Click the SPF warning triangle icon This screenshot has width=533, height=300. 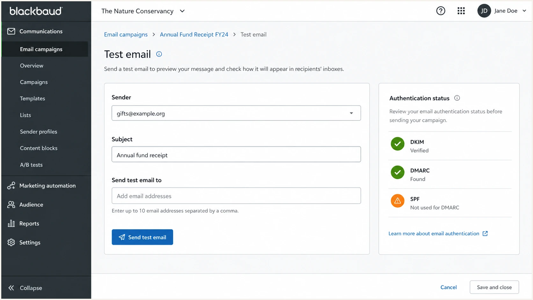pos(398,201)
